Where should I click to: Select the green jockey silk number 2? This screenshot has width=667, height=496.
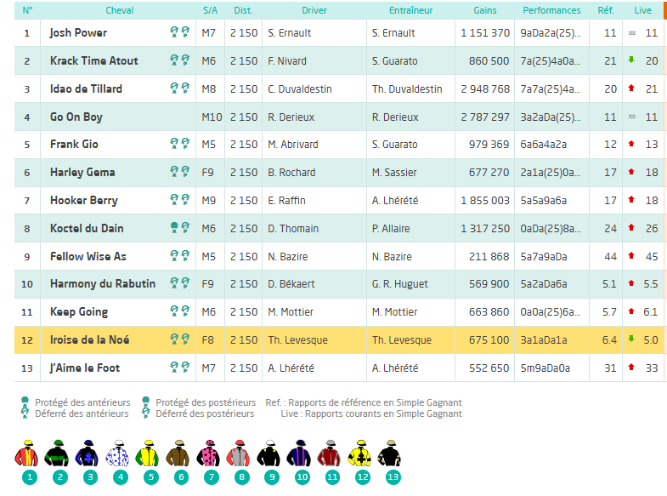(x=59, y=455)
